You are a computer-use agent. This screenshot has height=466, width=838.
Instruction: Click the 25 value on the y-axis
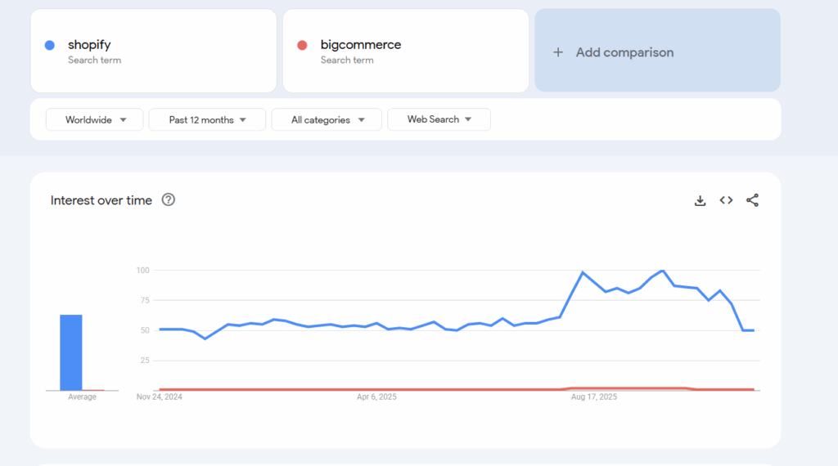145,361
